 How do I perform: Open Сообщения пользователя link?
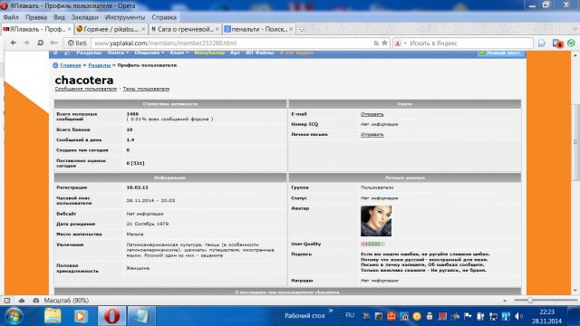pyautogui.click(x=85, y=89)
